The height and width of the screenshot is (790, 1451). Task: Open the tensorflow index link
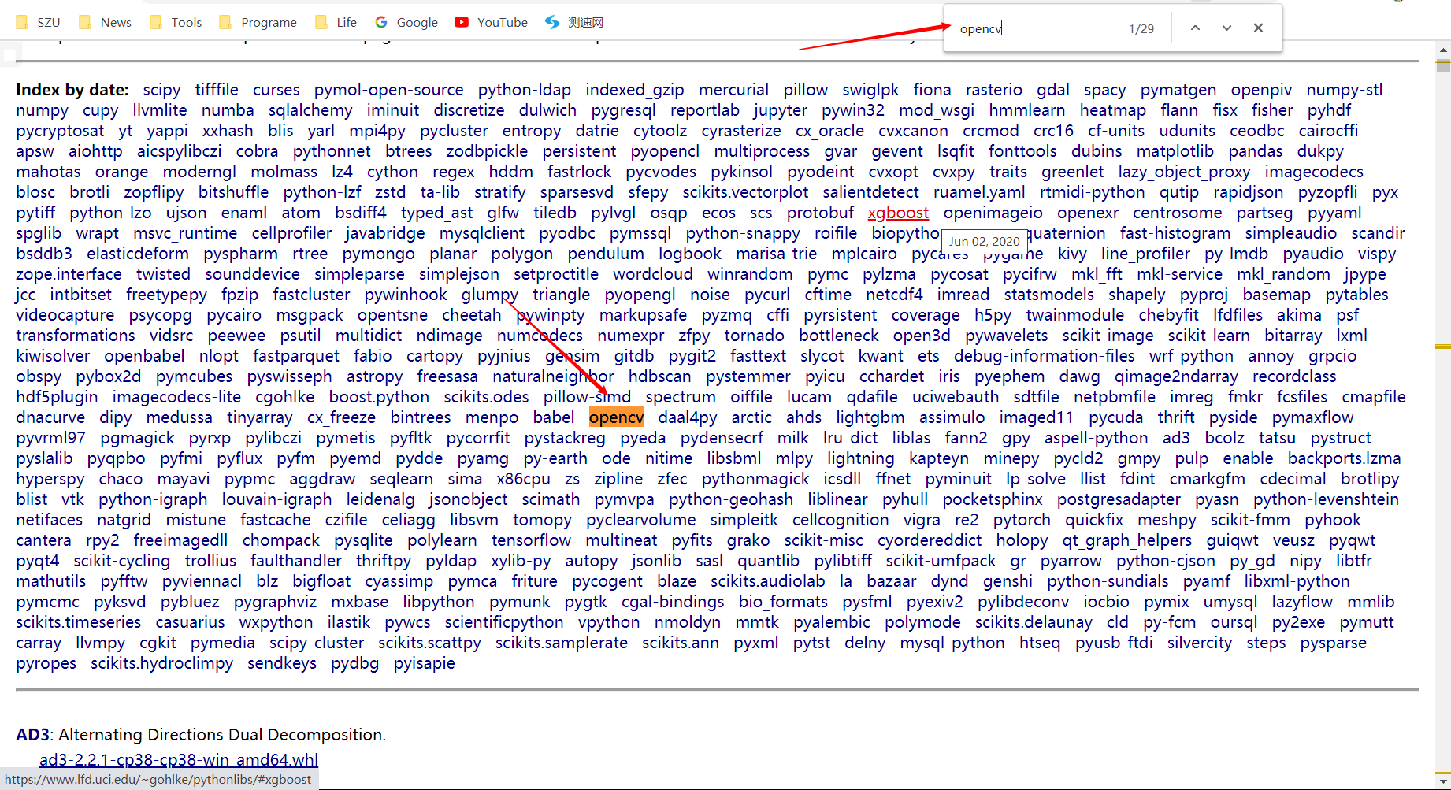tap(532, 540)
